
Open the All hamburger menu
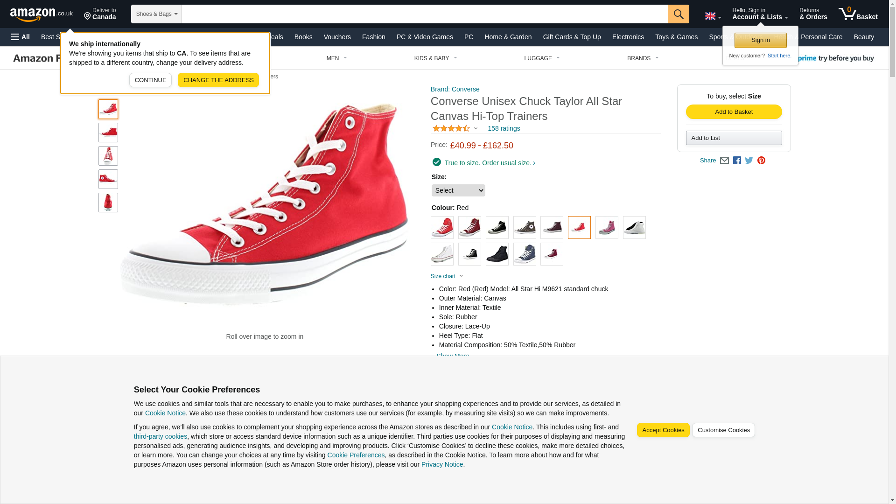click(21, 37)
